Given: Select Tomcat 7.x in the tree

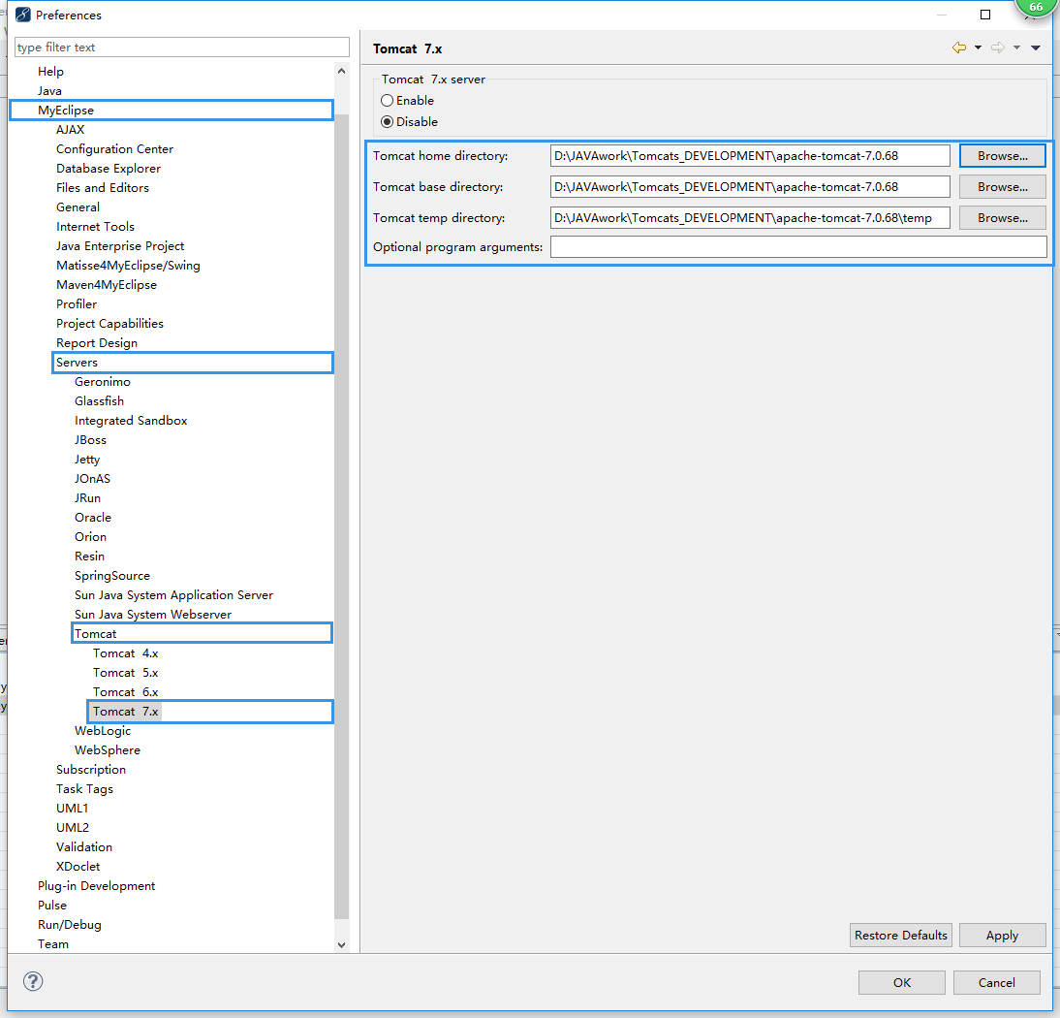Looking at the screenshot, I should [125, 712].
